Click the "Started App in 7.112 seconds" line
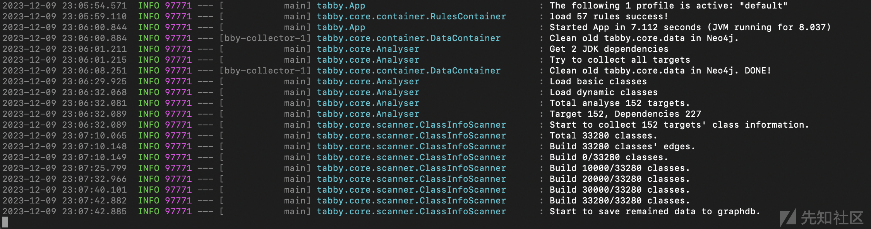The height and width of the screenshot is (229, 871). point(690,27)
